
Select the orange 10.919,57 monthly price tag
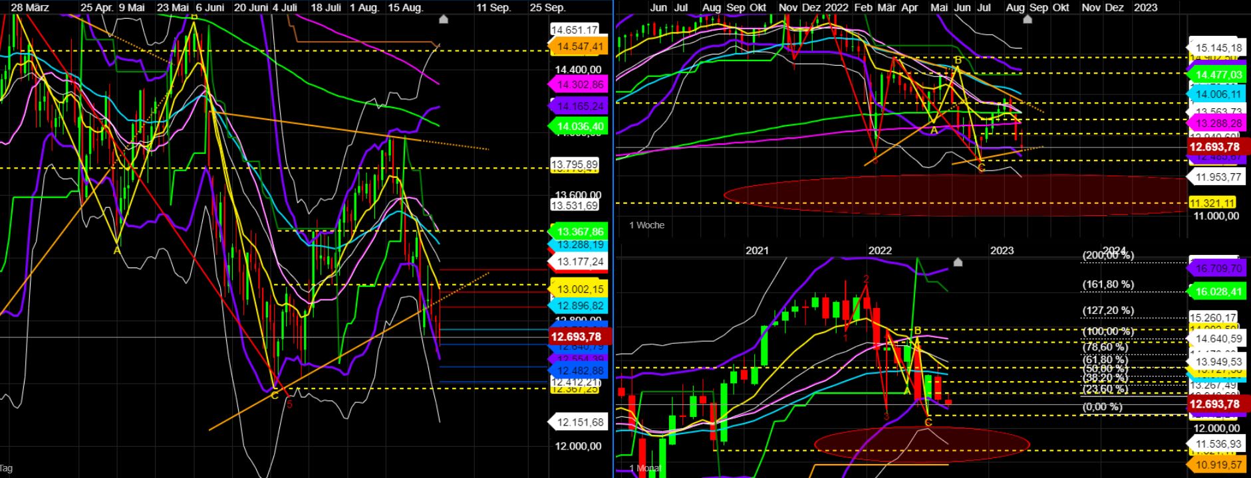coord(1216,465)
